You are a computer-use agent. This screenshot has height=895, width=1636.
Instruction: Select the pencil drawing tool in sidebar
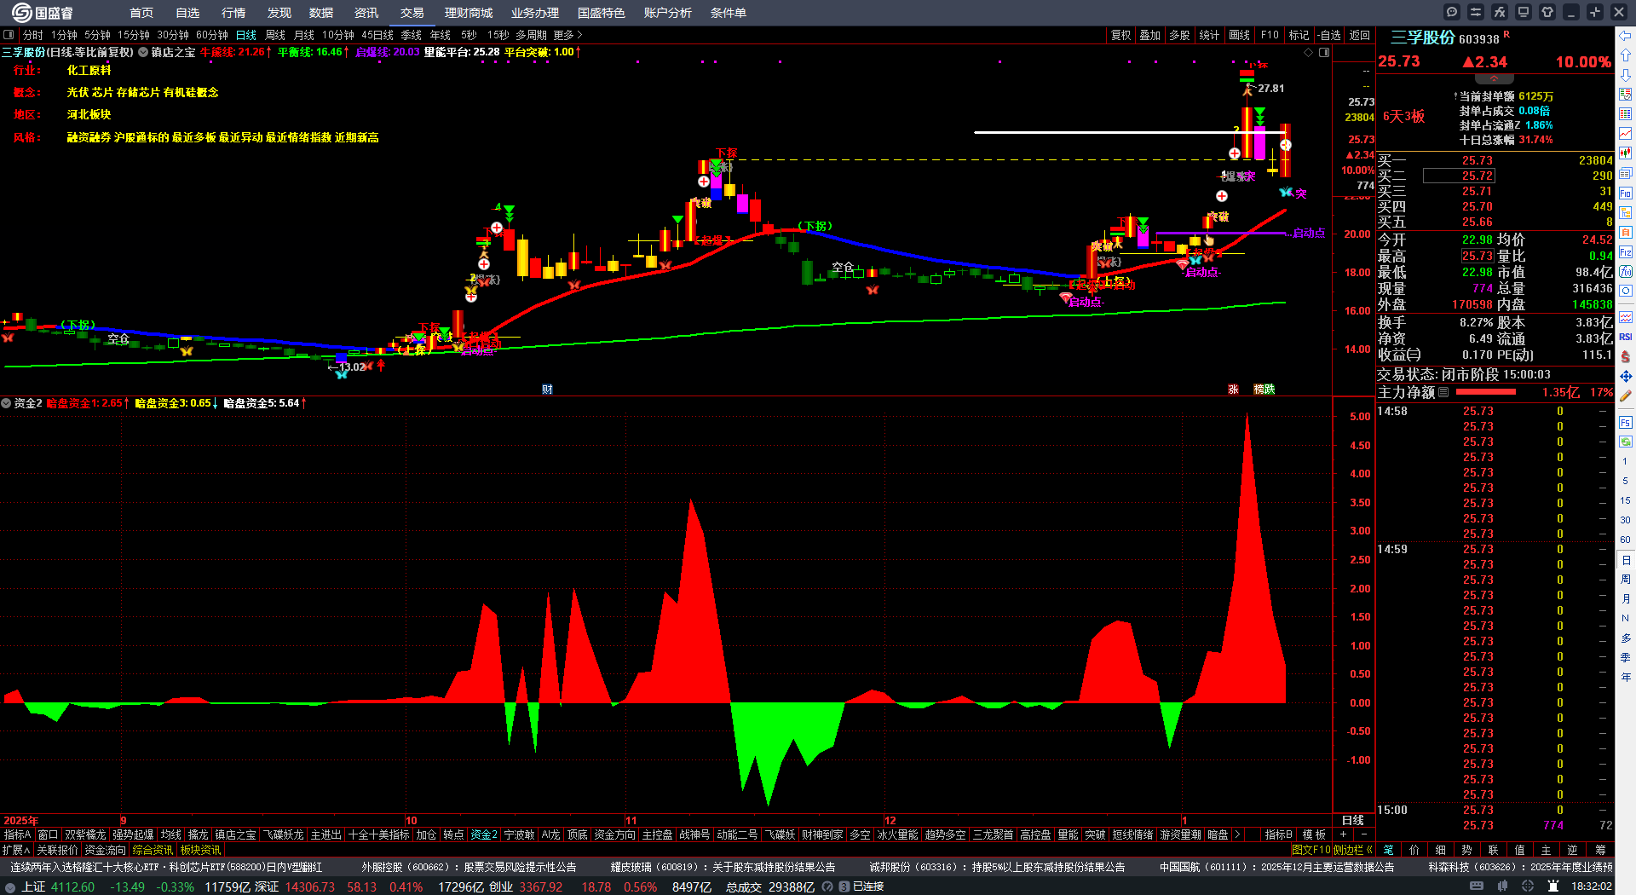(1626, 396)
